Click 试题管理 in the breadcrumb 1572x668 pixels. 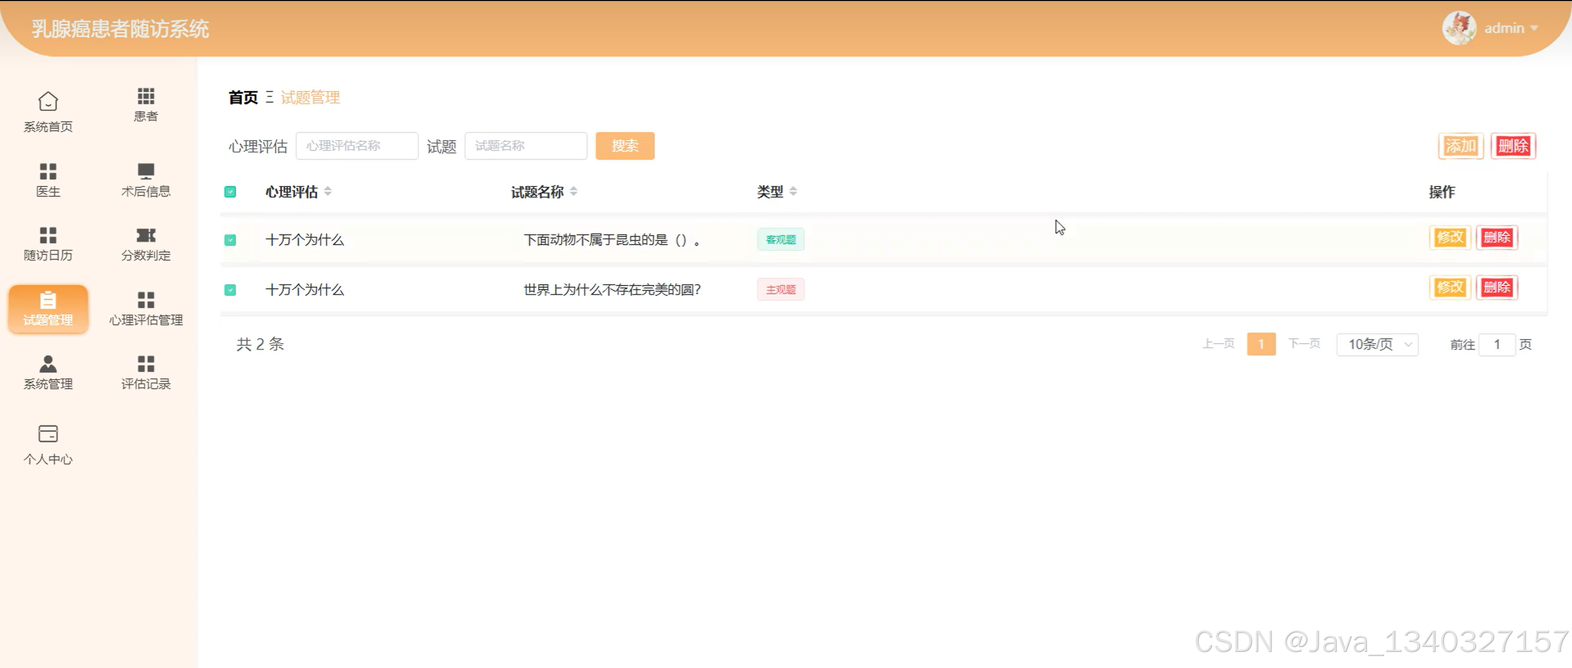click(x=310, y=98)
